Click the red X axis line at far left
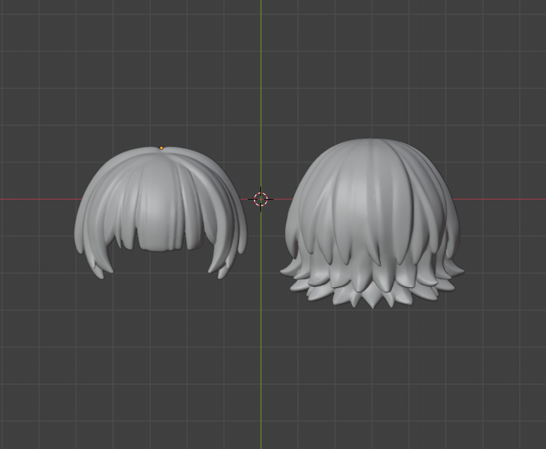The width and height of the screenshot is (546, 449). (x=26, y=199)
